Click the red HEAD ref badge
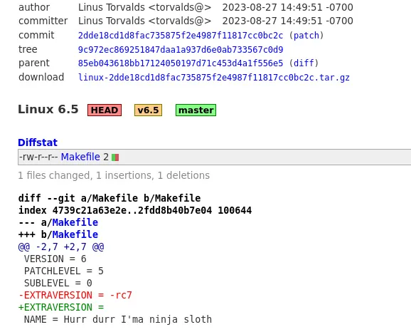Viewport: 411px width, 332px height. (105, 110)
